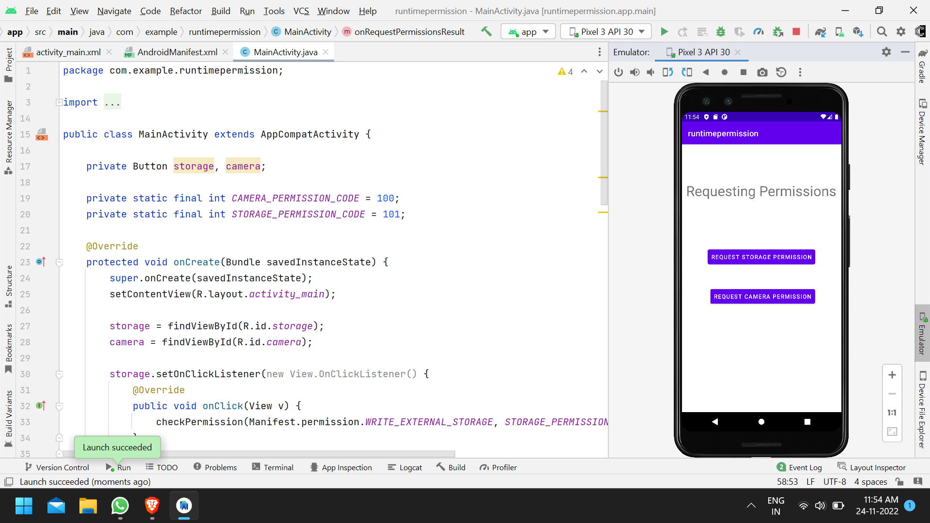Open the Search Everywhere magnifier icon
The image size is (930, 523).
point(882,32)
